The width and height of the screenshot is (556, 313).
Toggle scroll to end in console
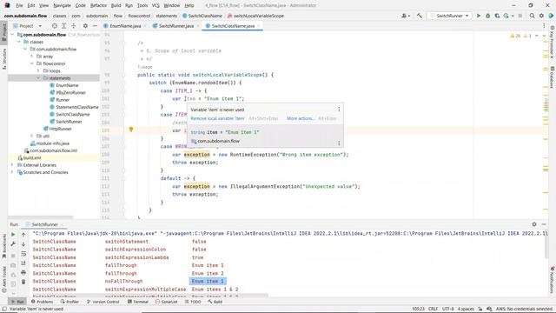point(23,263)
